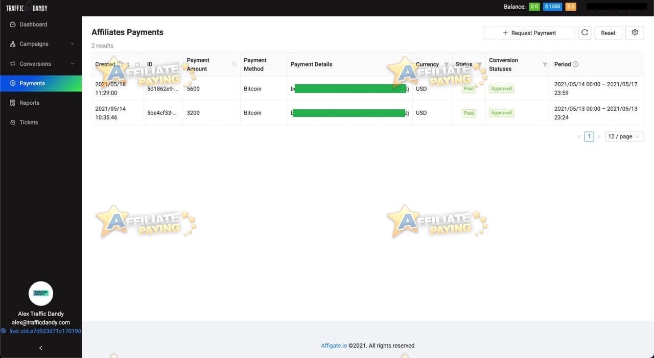
Task: Collapse the sidebar with left arrow
Action: coord(41,348)
